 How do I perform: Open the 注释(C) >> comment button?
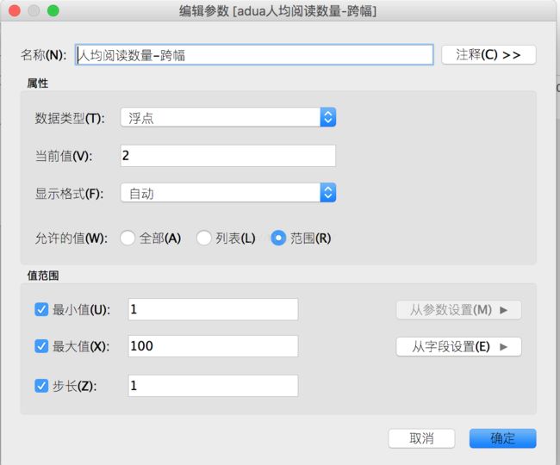pyautogui.click(x=488, y=54)
